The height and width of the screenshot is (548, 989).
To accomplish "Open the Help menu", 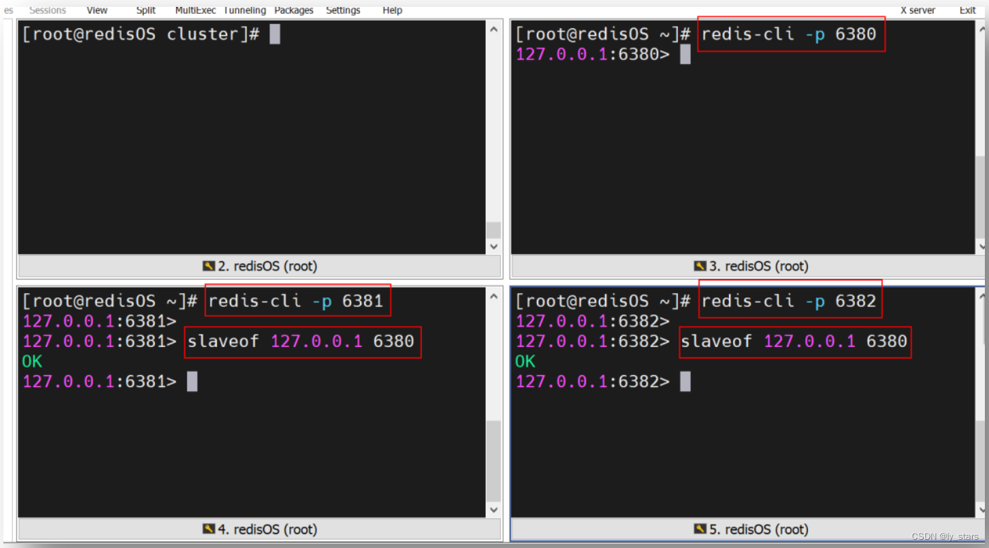I will pos(392,10).
